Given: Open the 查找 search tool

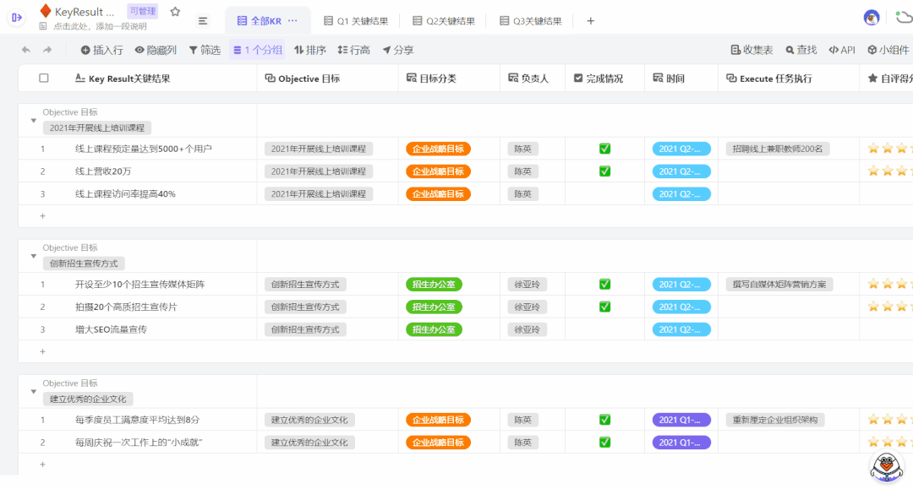Looking at the screenshot, I should pos(801,50).
